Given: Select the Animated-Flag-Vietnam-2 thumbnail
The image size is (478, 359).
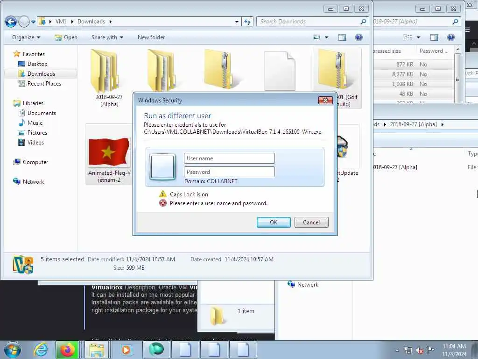Looking at the screenshot, I should [x=109, y=152].
